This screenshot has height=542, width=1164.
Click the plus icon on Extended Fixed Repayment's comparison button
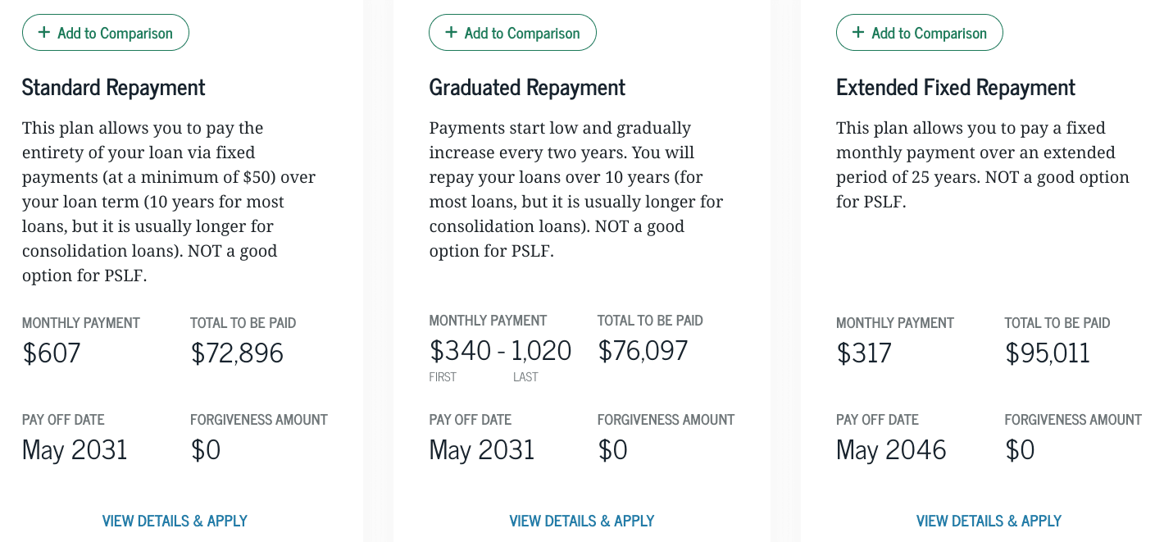857,32
